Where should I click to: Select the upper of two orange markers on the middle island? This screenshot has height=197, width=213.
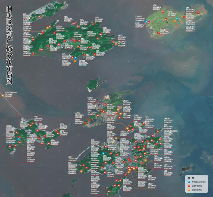pyautogui.click(x=118, y=110)
